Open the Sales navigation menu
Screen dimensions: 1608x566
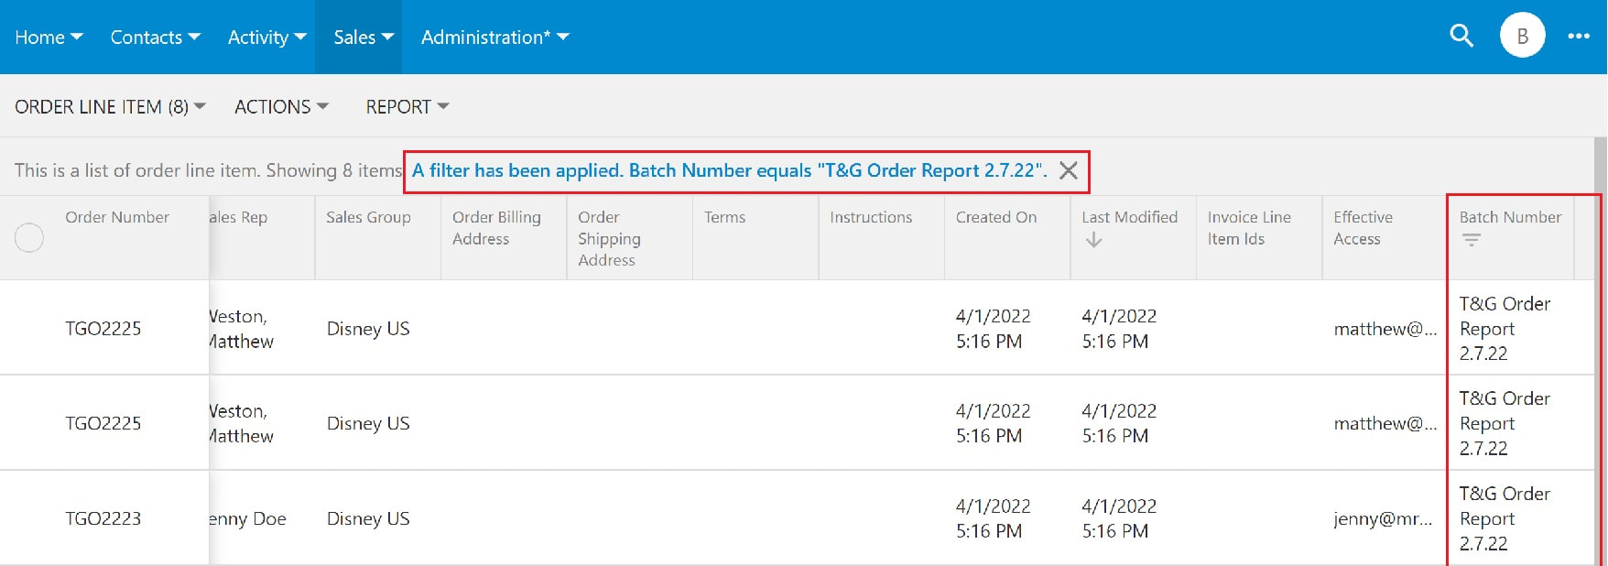pos(363,37)
